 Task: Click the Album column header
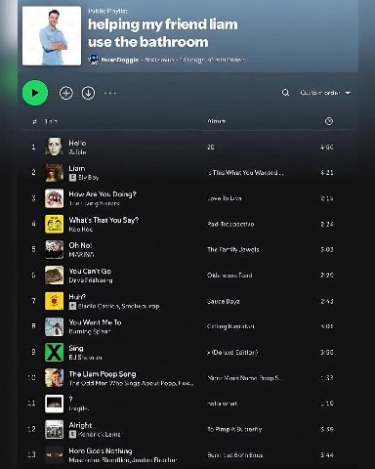[217, 121]
